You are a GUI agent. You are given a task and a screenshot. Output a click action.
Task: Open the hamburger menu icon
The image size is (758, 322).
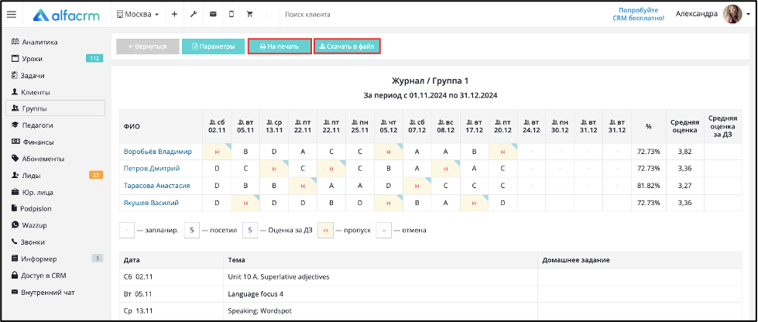point(11,15)
